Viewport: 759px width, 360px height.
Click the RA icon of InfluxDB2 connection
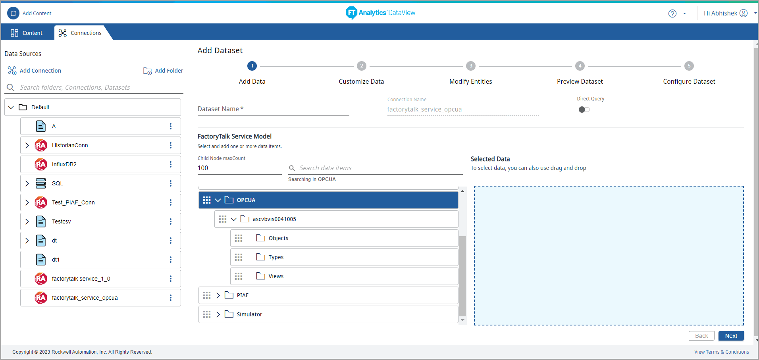tap(41, 164)
